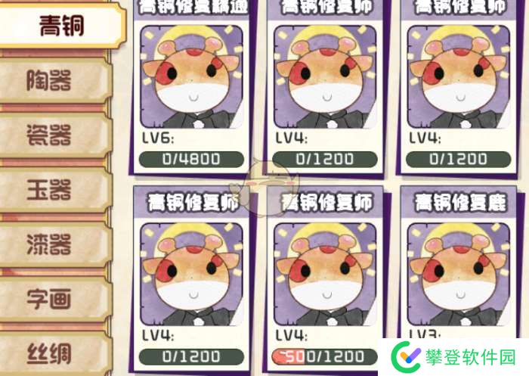Choose bottom-middle LV4 restorer portrait

point(325,275)
